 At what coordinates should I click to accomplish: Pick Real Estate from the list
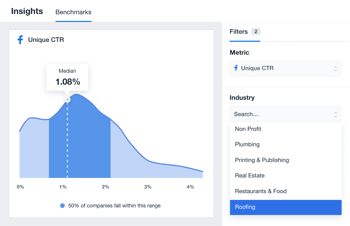click(x=250, y=176)
